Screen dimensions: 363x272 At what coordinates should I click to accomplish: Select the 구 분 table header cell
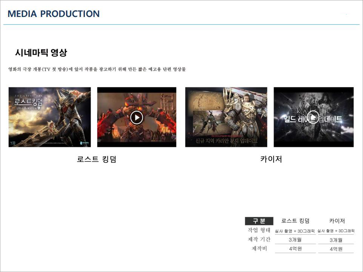click(x=259, y=221)
